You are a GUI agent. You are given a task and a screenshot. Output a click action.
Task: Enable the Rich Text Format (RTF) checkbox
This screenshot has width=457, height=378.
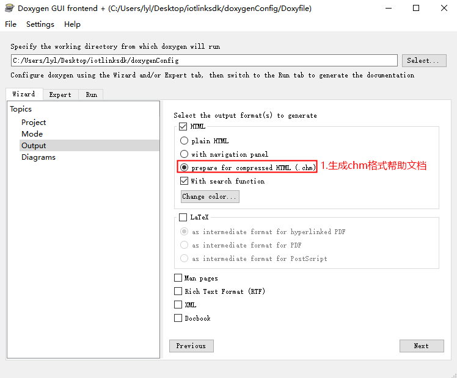point(178,291)
